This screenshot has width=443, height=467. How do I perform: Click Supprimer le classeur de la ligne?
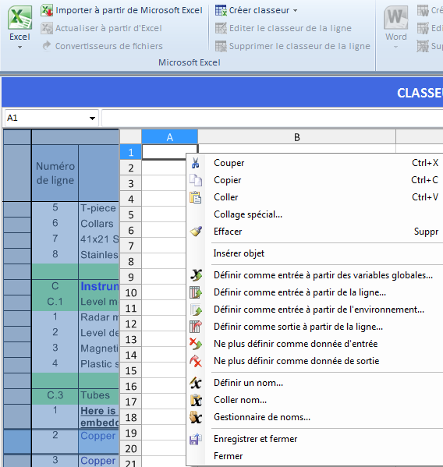click(299, 46)
